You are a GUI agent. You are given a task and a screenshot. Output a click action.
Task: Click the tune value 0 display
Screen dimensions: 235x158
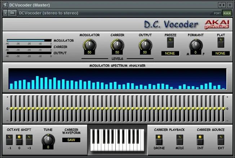[x=48, y=147]
